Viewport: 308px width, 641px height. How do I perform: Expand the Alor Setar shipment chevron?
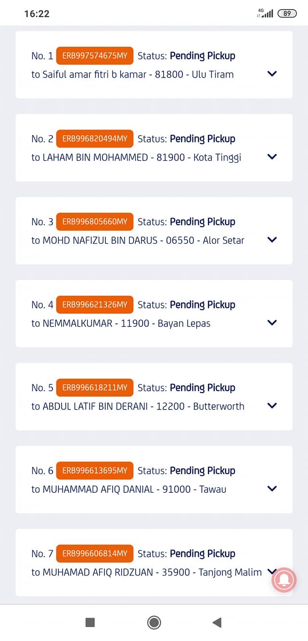click(x=272, y=240)
